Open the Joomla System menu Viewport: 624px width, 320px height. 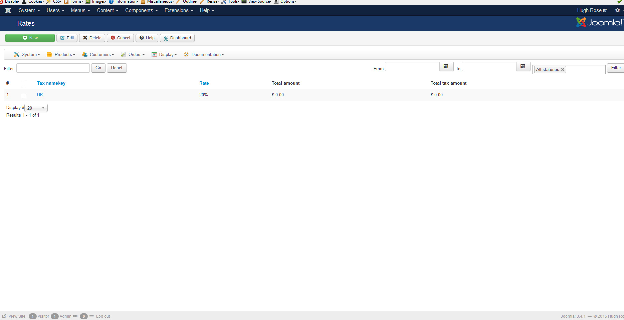(x=29, y=10)
